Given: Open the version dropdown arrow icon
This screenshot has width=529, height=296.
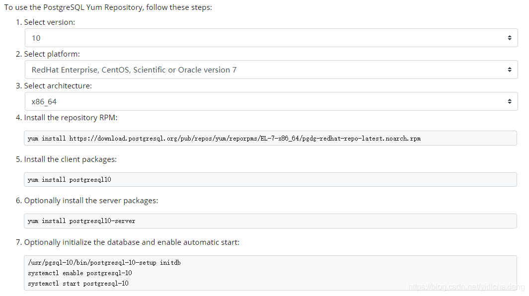Looking at the screenshot, I should pos(510,37).
